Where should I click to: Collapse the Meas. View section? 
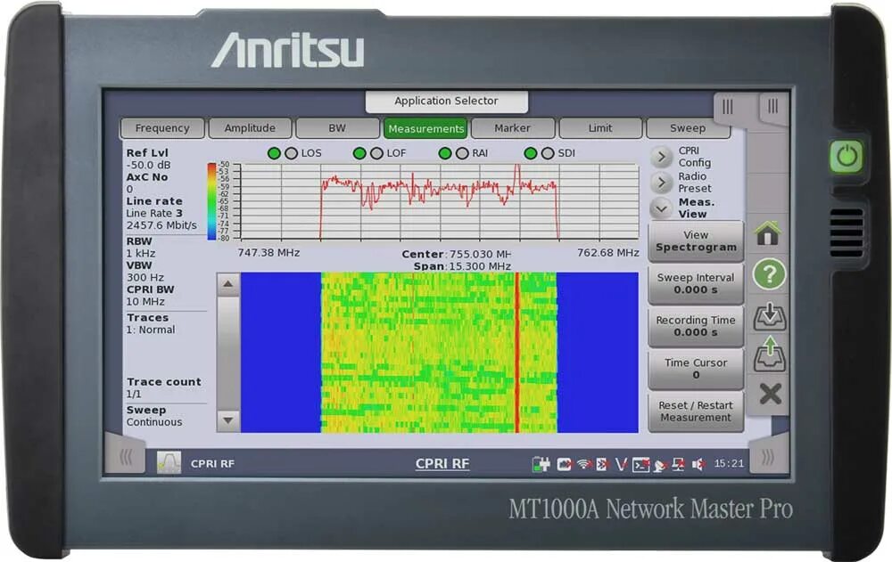662,208
